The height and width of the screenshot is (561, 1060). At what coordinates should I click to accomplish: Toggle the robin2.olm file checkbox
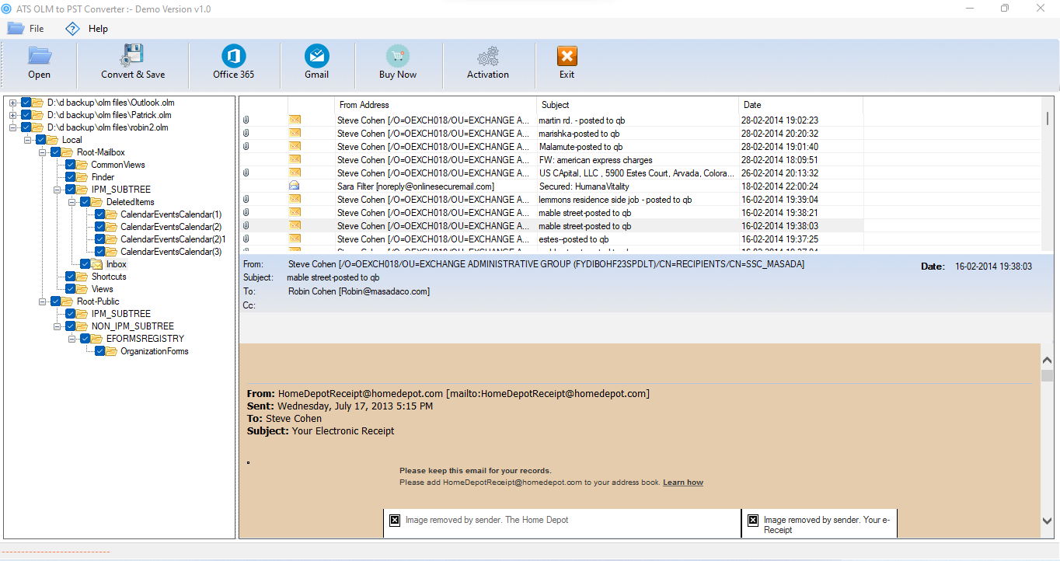[x=26, y=127]
